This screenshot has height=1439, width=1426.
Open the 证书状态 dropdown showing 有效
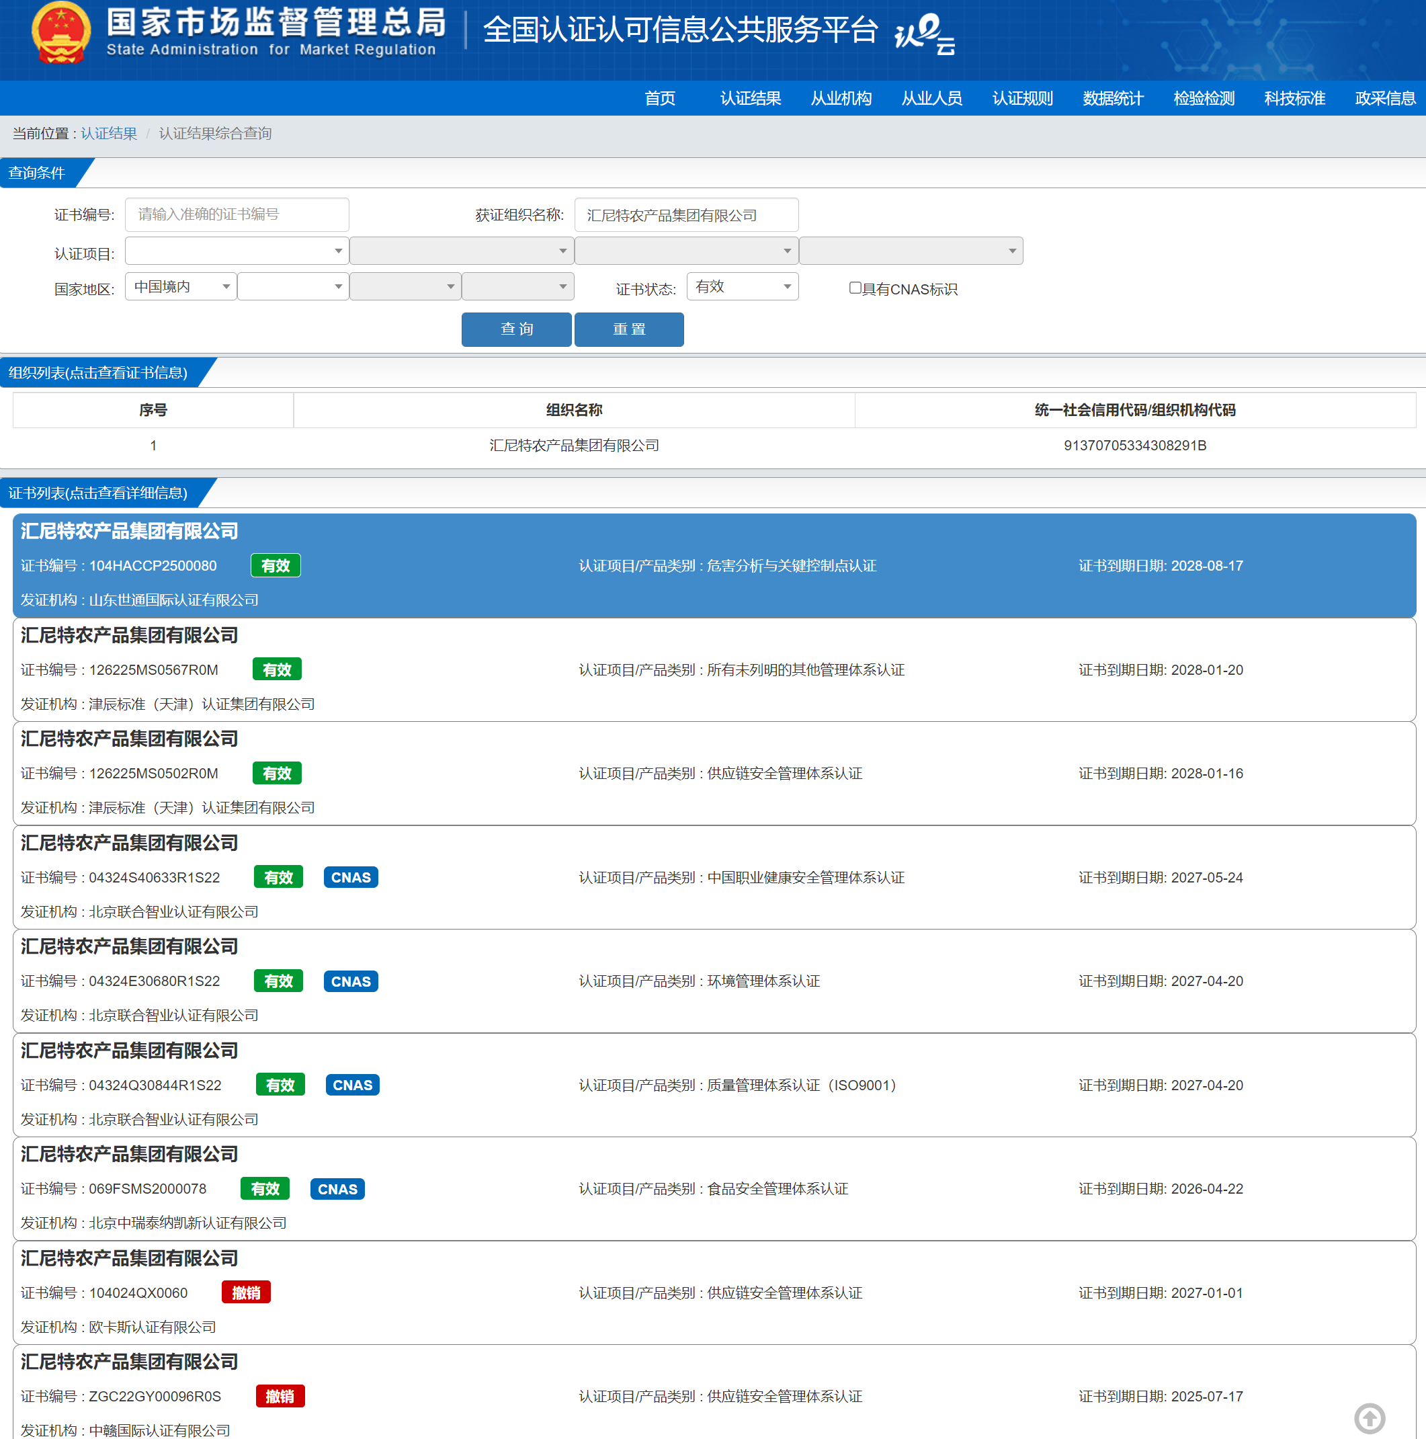click(x=742, y=287)
